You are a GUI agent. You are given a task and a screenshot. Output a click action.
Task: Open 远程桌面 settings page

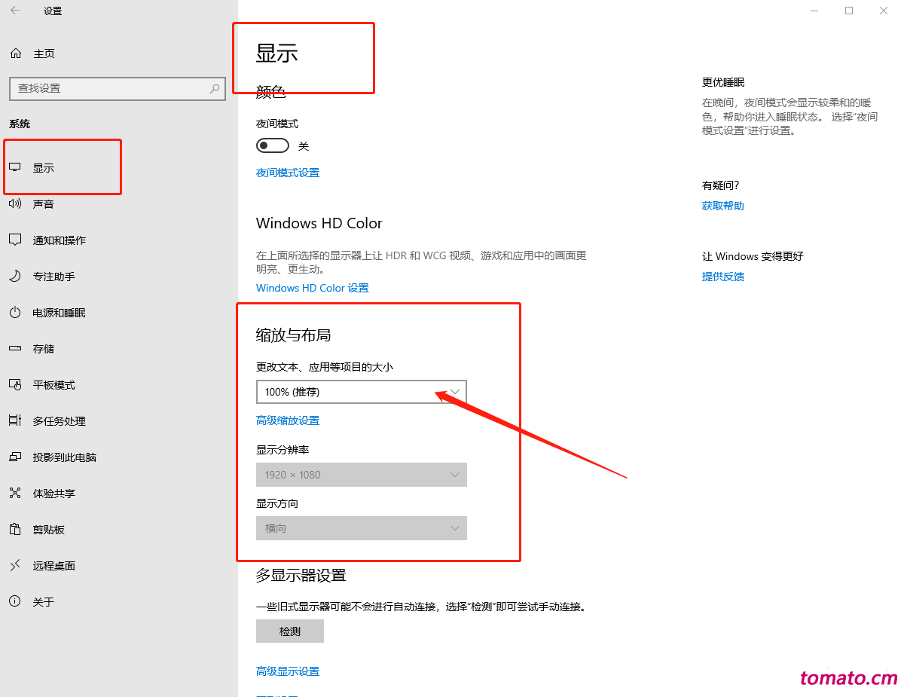(54, 566)
